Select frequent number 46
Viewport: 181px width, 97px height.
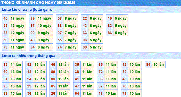pyautogui.click(x=53, y=64)
